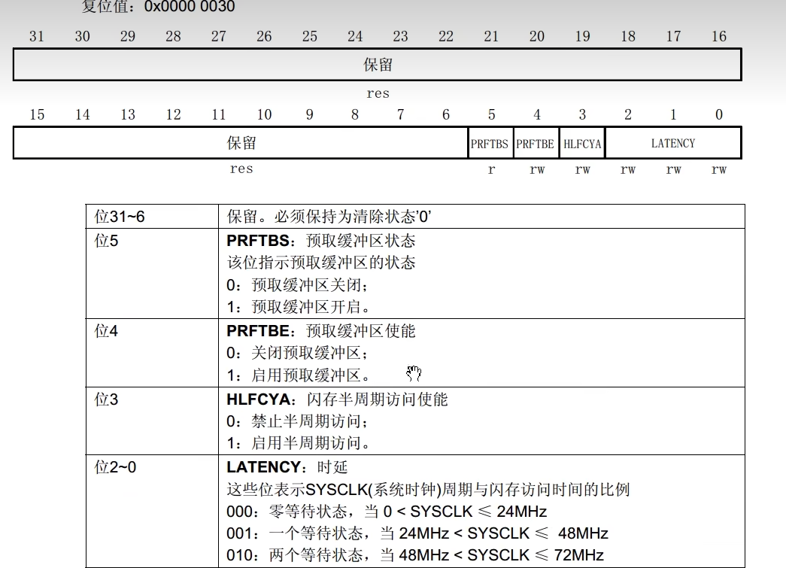Click the 位5 table row label
Screen dimensions: 786x568
pyautogui.click(x=106, y=241)
